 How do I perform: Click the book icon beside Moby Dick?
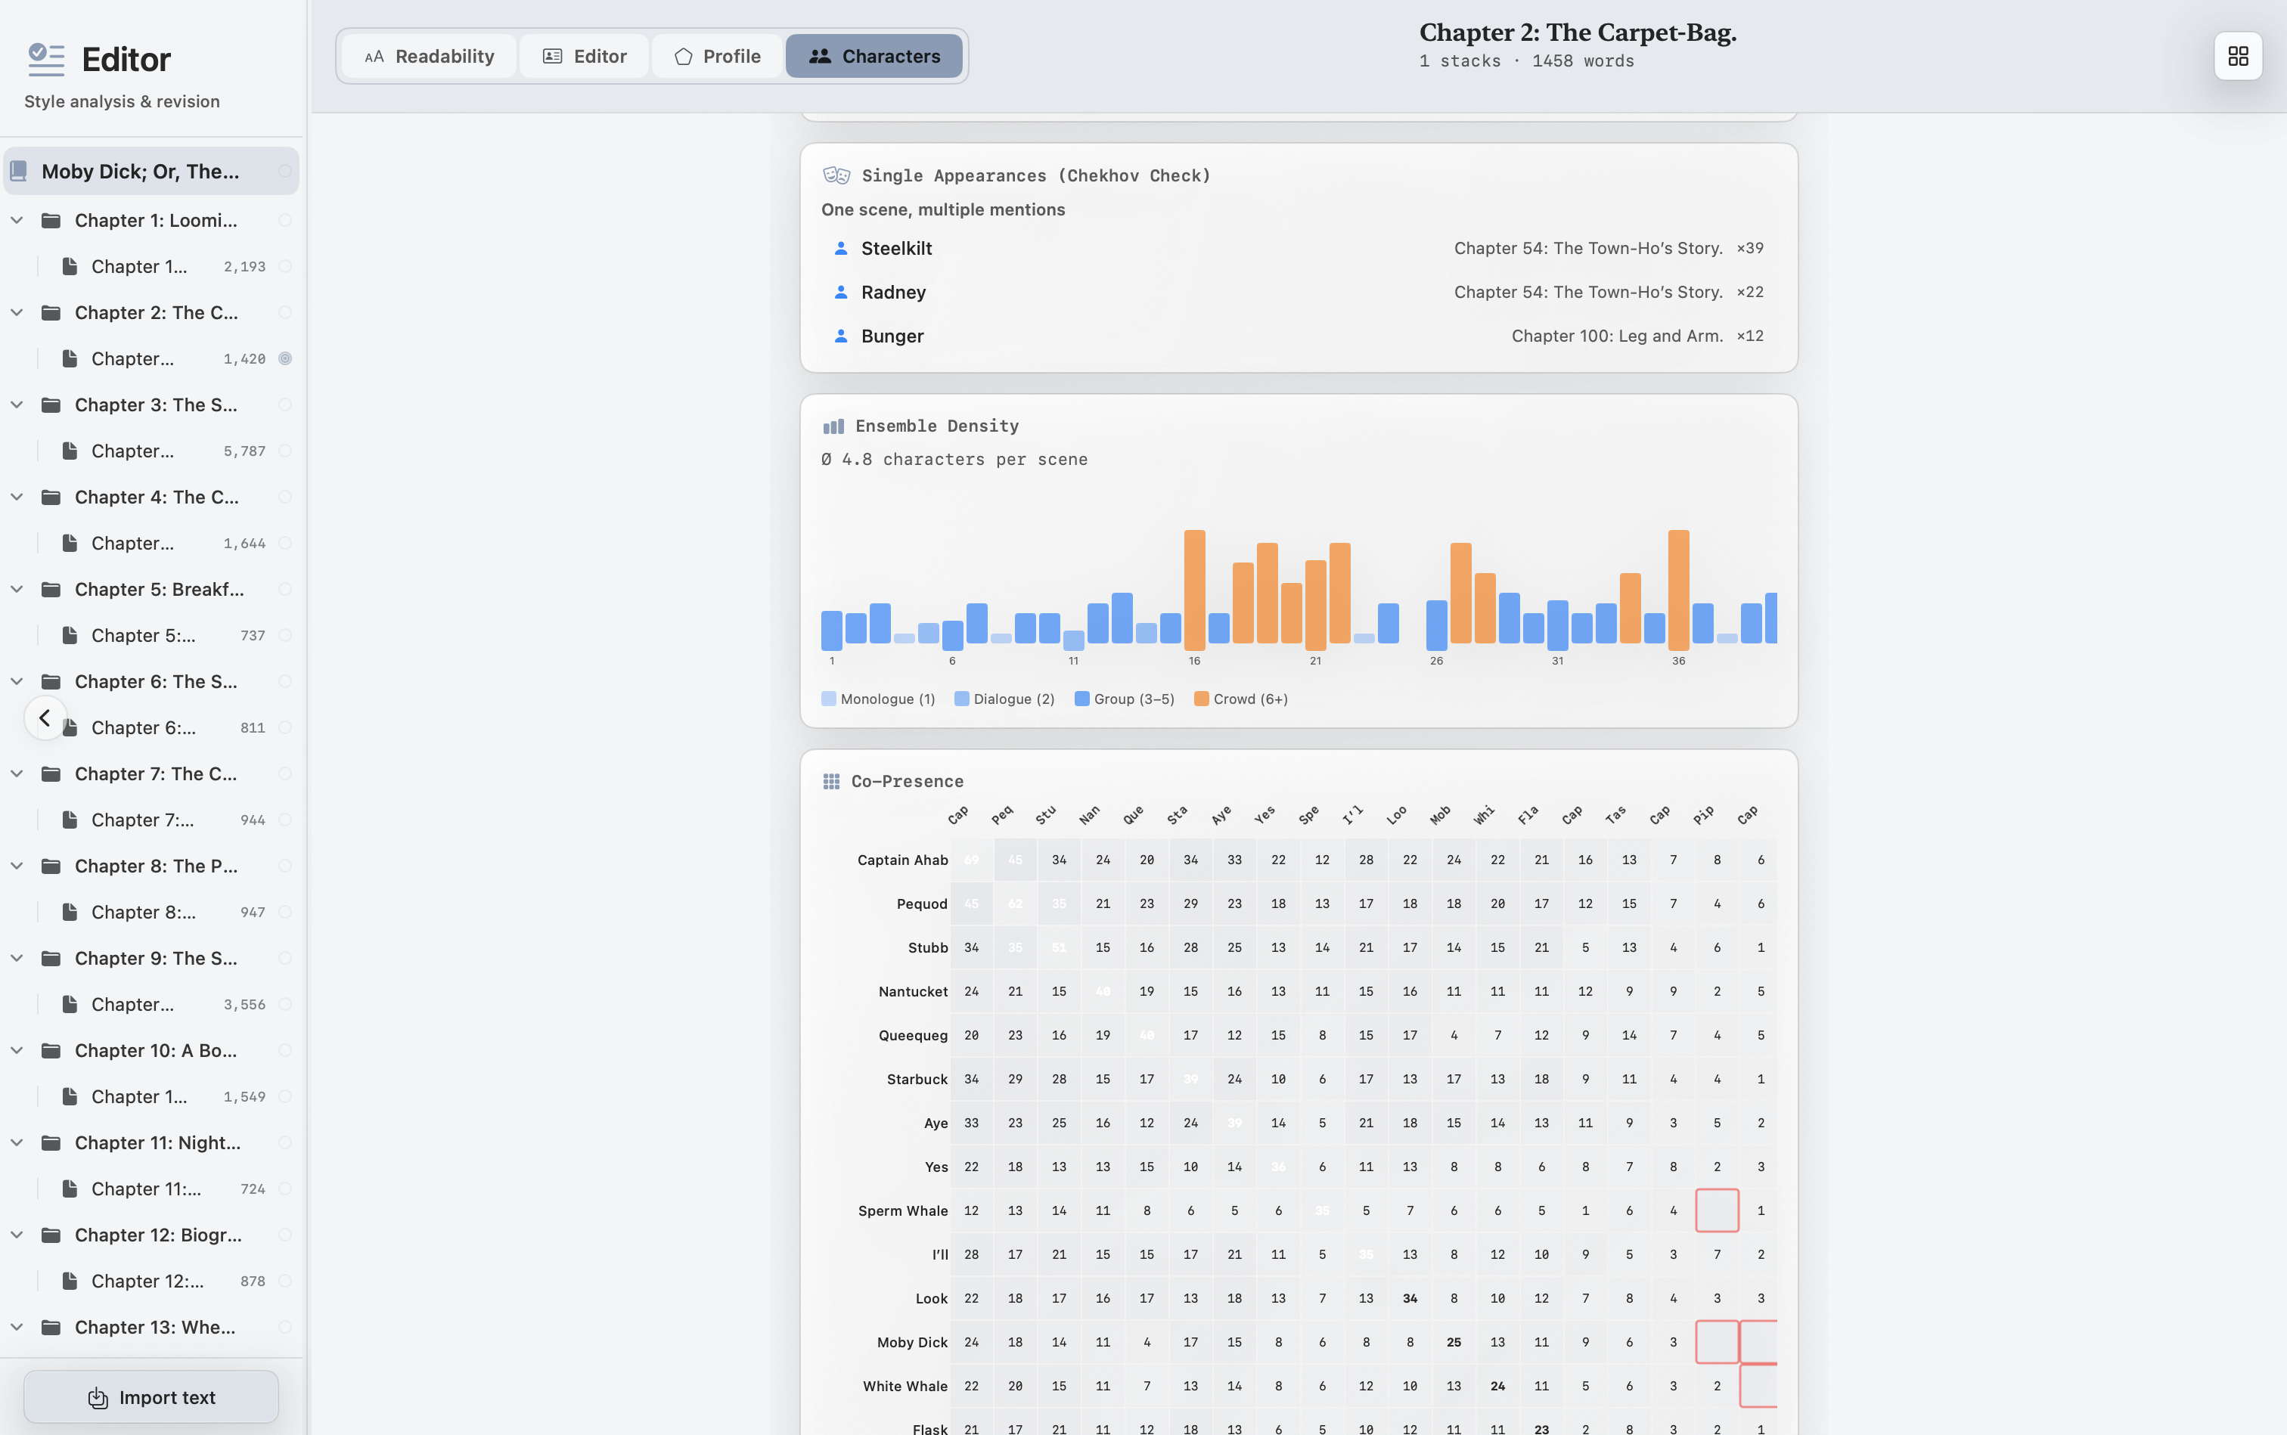[x=18, y=171]
